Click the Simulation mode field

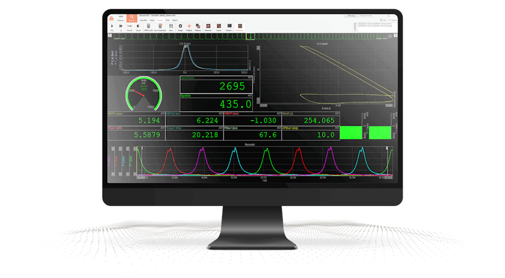pos(369,16)
